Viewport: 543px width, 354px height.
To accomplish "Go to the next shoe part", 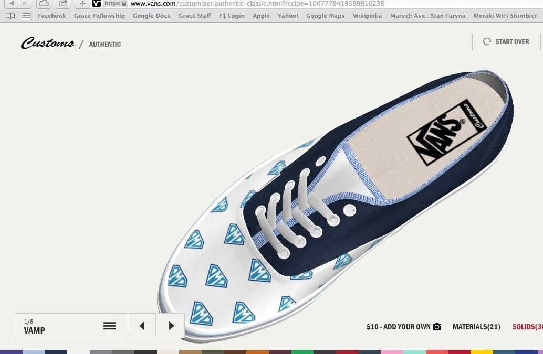I will (171, 326).
